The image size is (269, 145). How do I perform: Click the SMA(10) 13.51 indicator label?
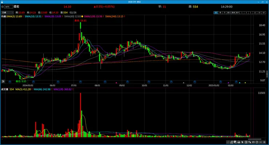33,16
